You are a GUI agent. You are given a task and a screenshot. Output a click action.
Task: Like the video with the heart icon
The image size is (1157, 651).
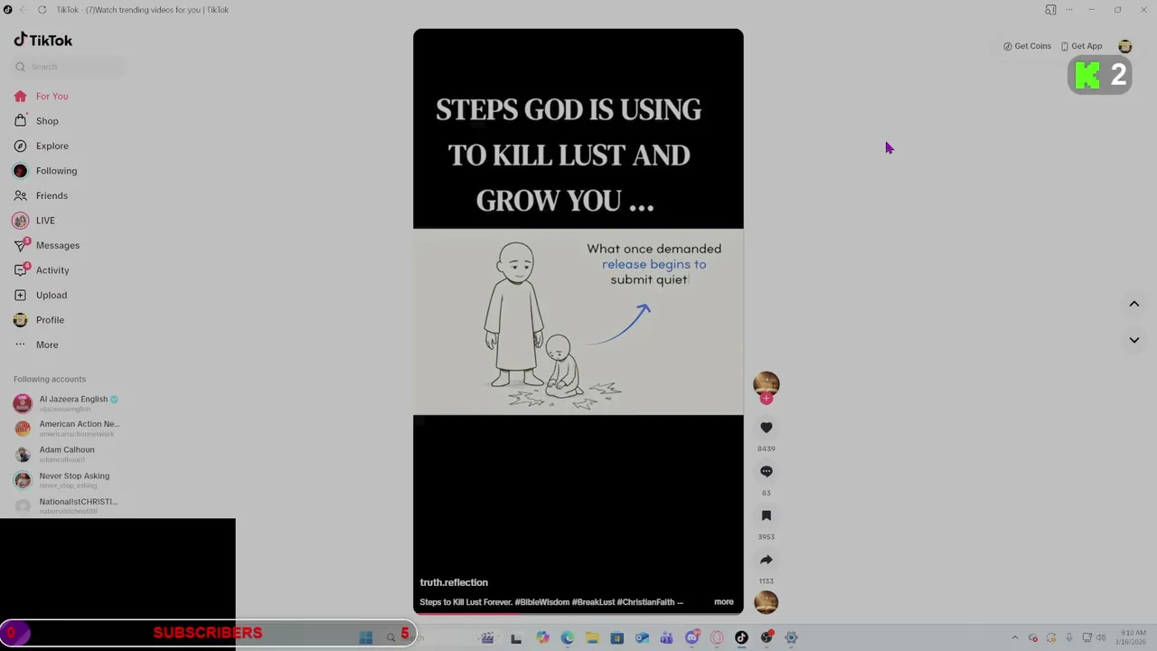[767, 428]
